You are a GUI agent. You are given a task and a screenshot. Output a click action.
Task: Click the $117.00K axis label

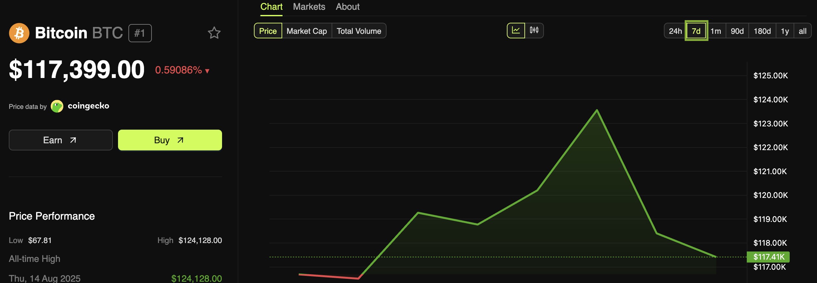point(770,267)
